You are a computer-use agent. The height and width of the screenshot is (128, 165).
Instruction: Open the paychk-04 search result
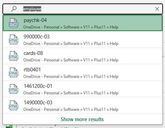click(83, 23)
